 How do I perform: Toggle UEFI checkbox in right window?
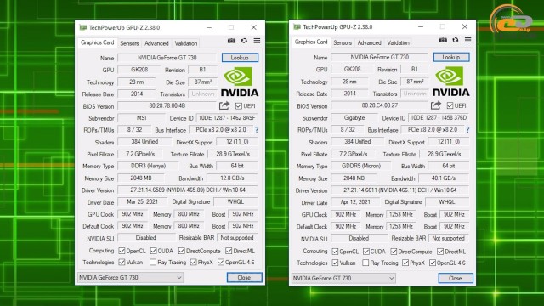pyautogui.click(x=450, y=105)
